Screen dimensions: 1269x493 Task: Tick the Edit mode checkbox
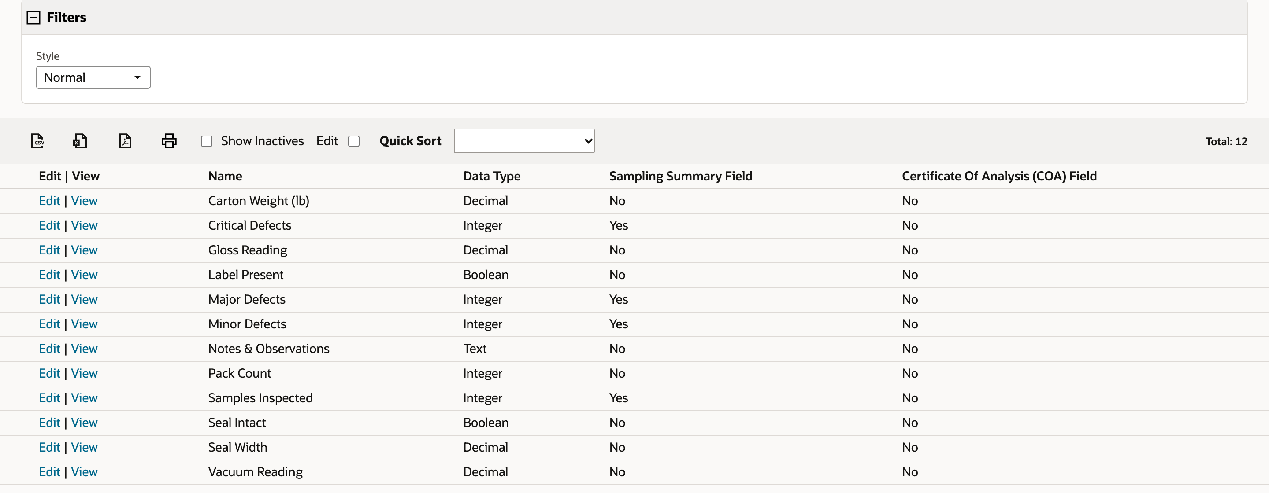(354, 142)
